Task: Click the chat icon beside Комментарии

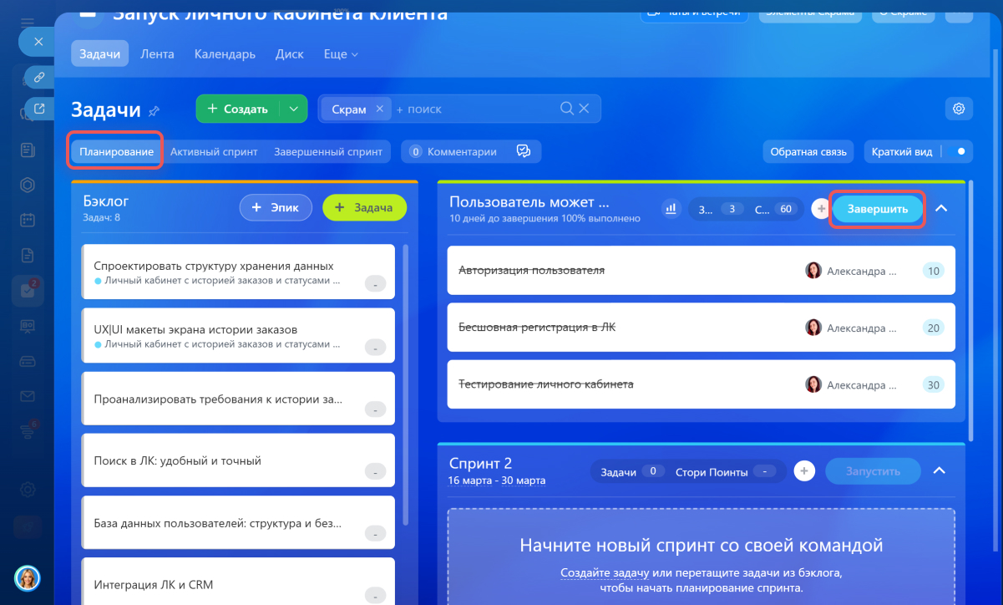Action: coord(524,151)
